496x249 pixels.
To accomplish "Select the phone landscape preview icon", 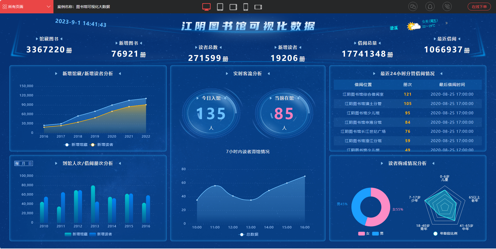I will (x=258, y=7).
